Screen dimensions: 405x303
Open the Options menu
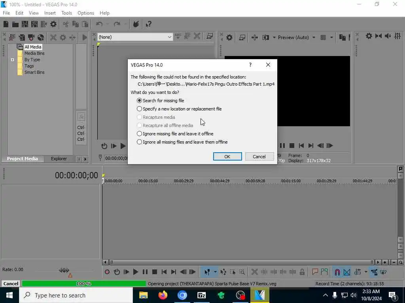click(x=86, y=13)
